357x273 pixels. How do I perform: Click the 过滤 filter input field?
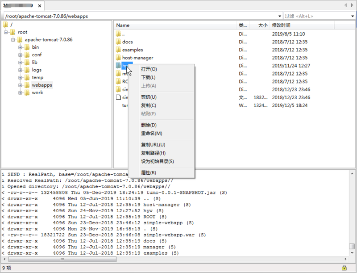click(x=317, y=16)
